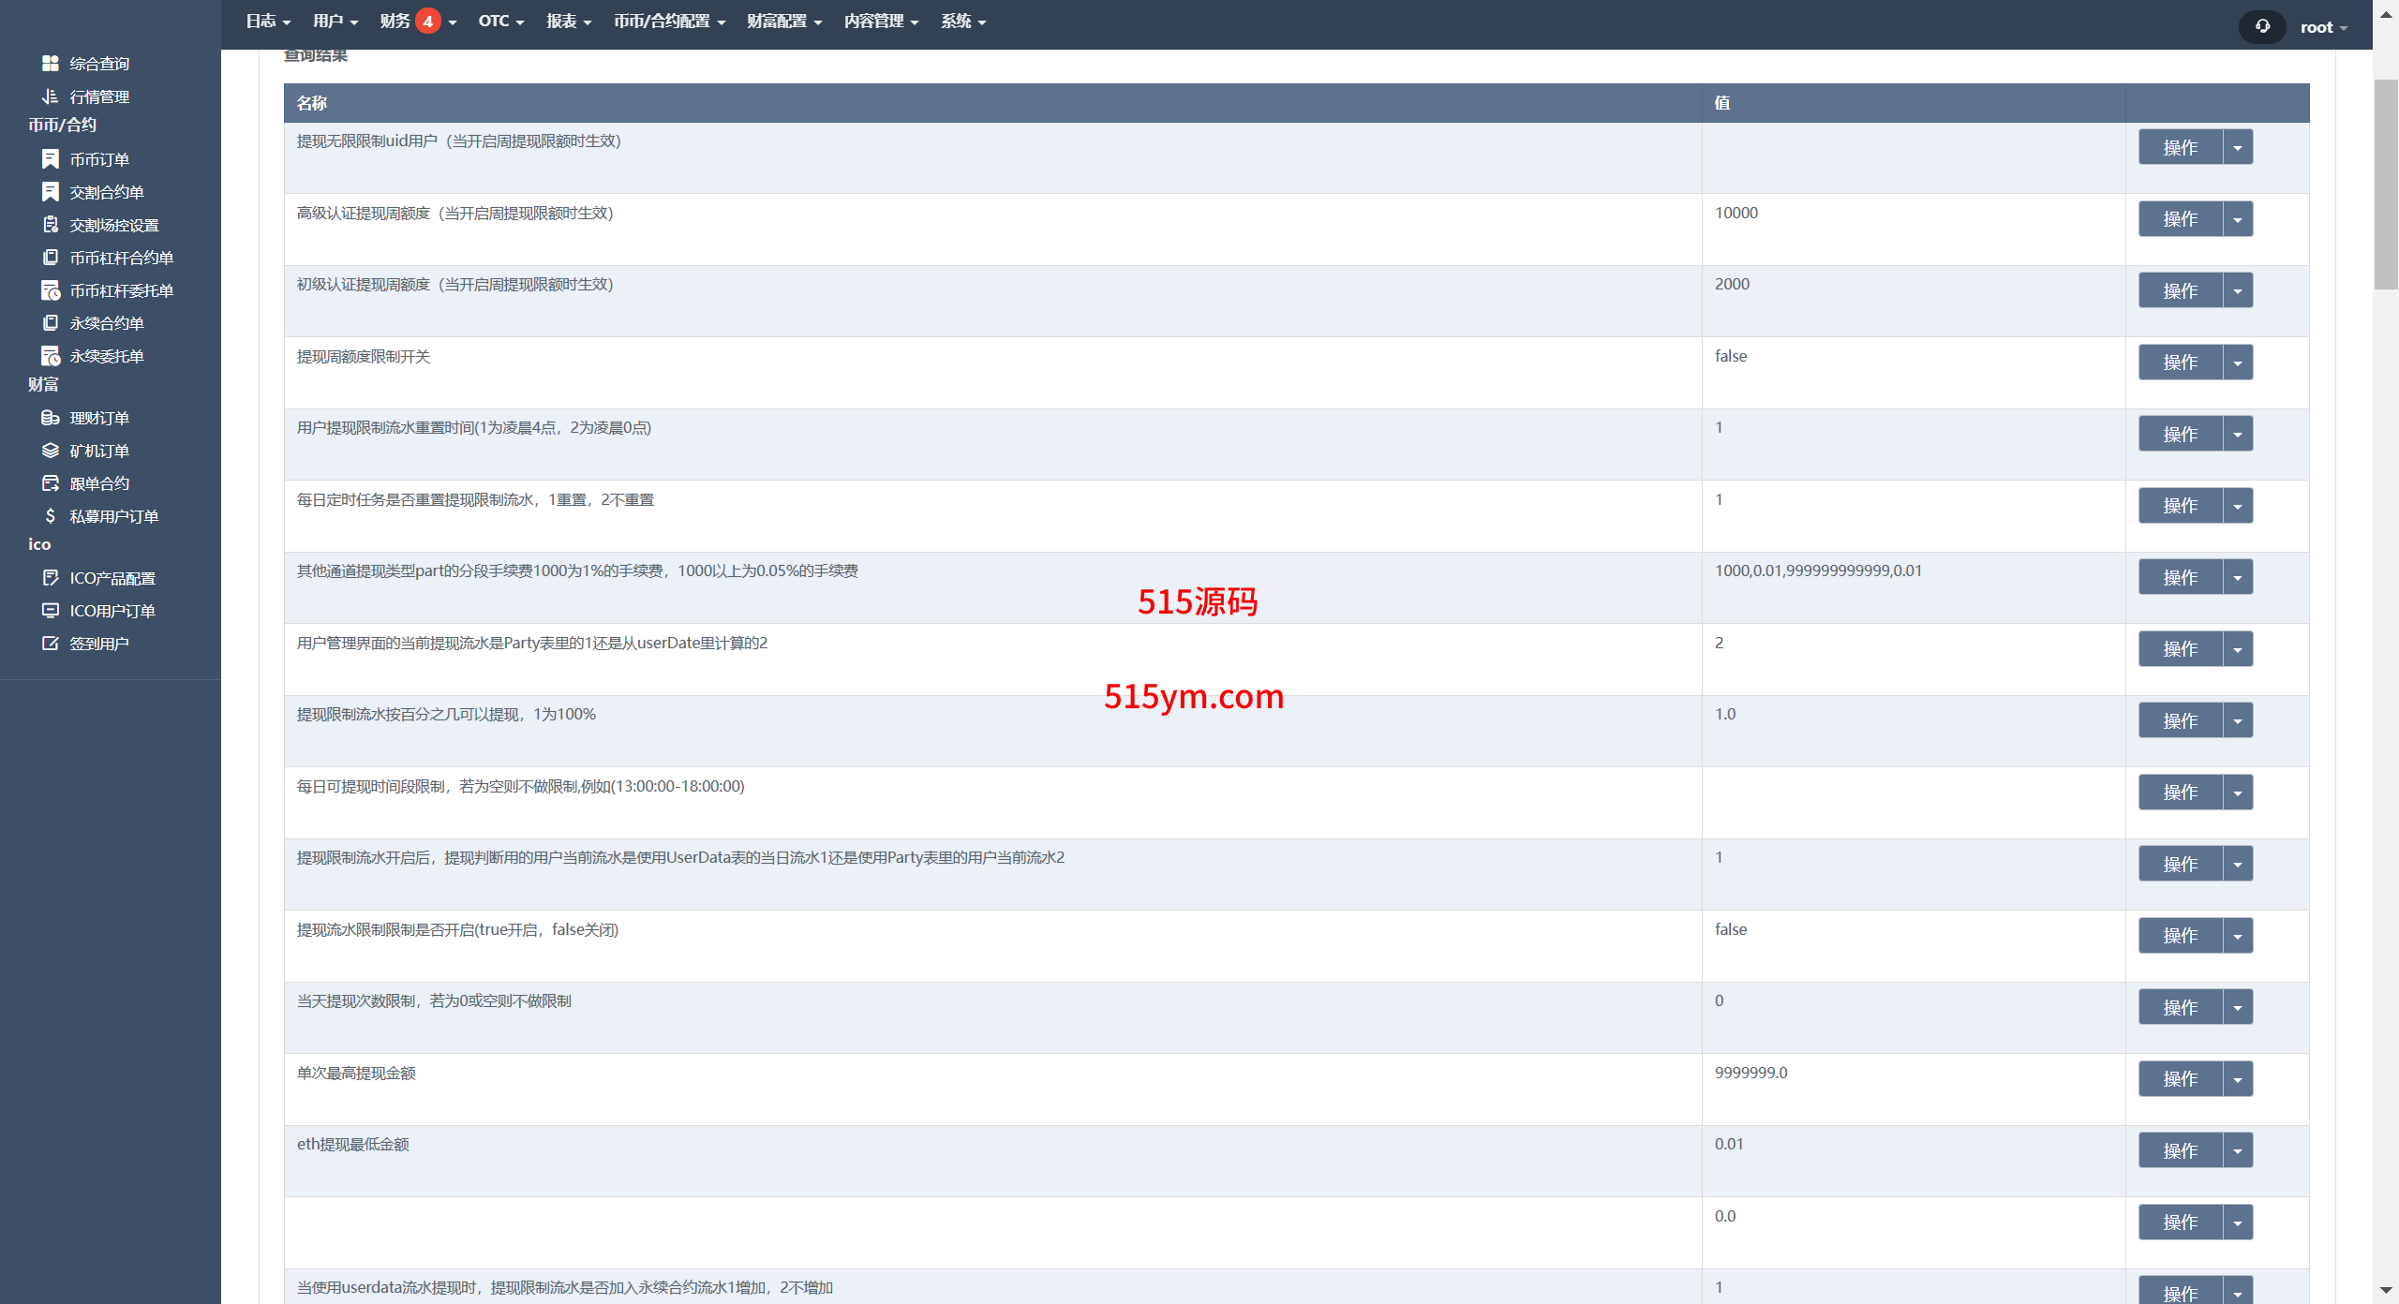
Task: Click the 交割场控设置 icon in sidebar
Action: click(x=51, y=225)
